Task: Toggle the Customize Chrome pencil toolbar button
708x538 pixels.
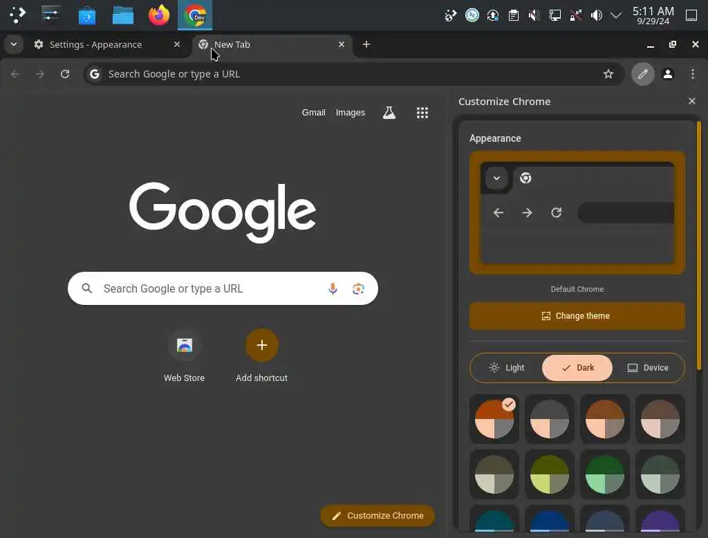Action: pos(642,73)
